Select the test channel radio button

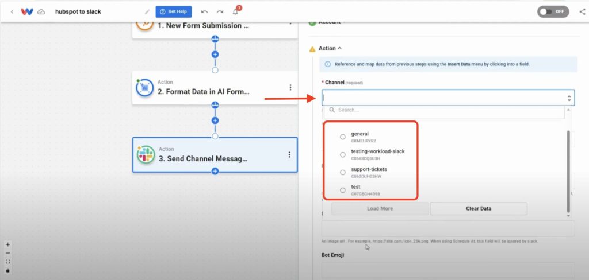coord(343,190)
